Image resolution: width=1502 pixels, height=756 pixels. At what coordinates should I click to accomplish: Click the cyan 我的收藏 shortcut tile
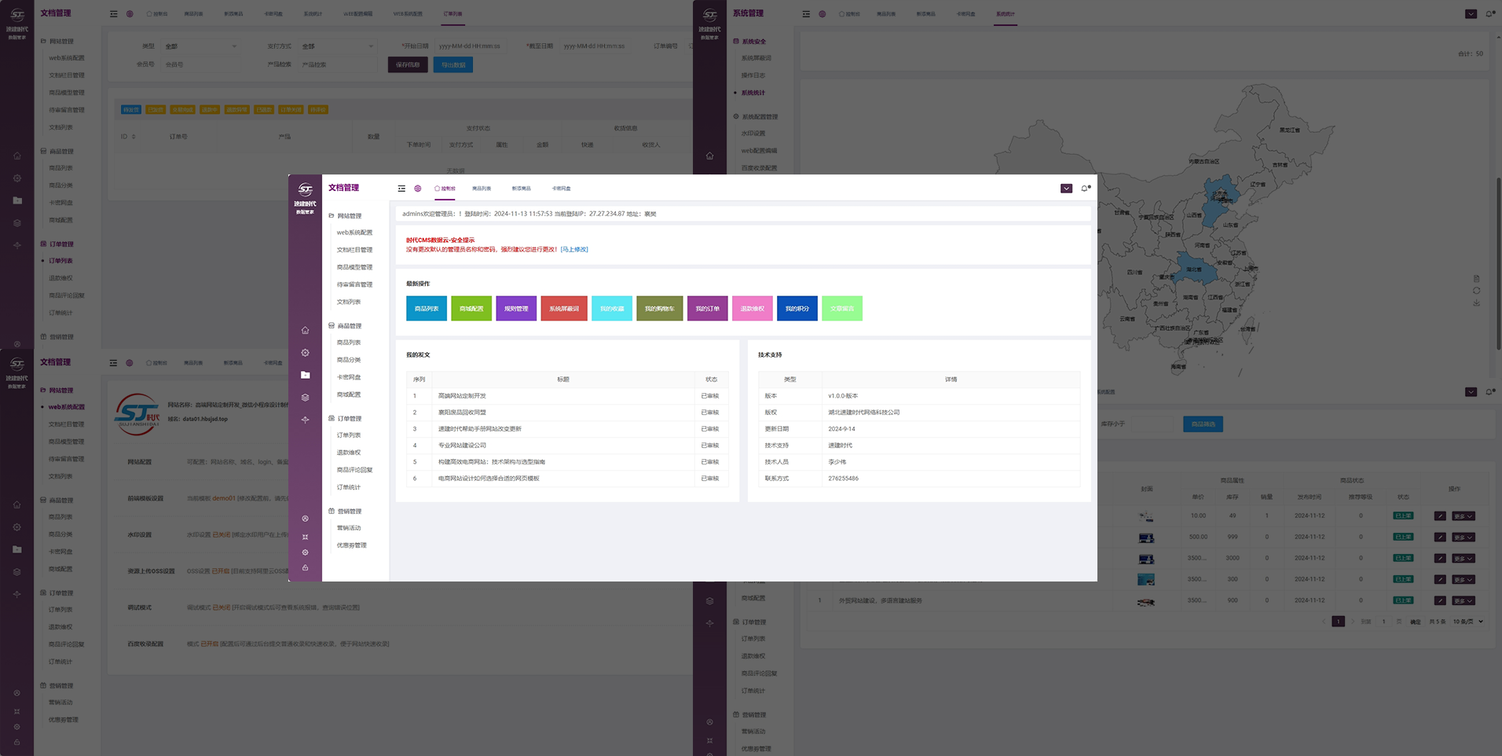point(612,308)
